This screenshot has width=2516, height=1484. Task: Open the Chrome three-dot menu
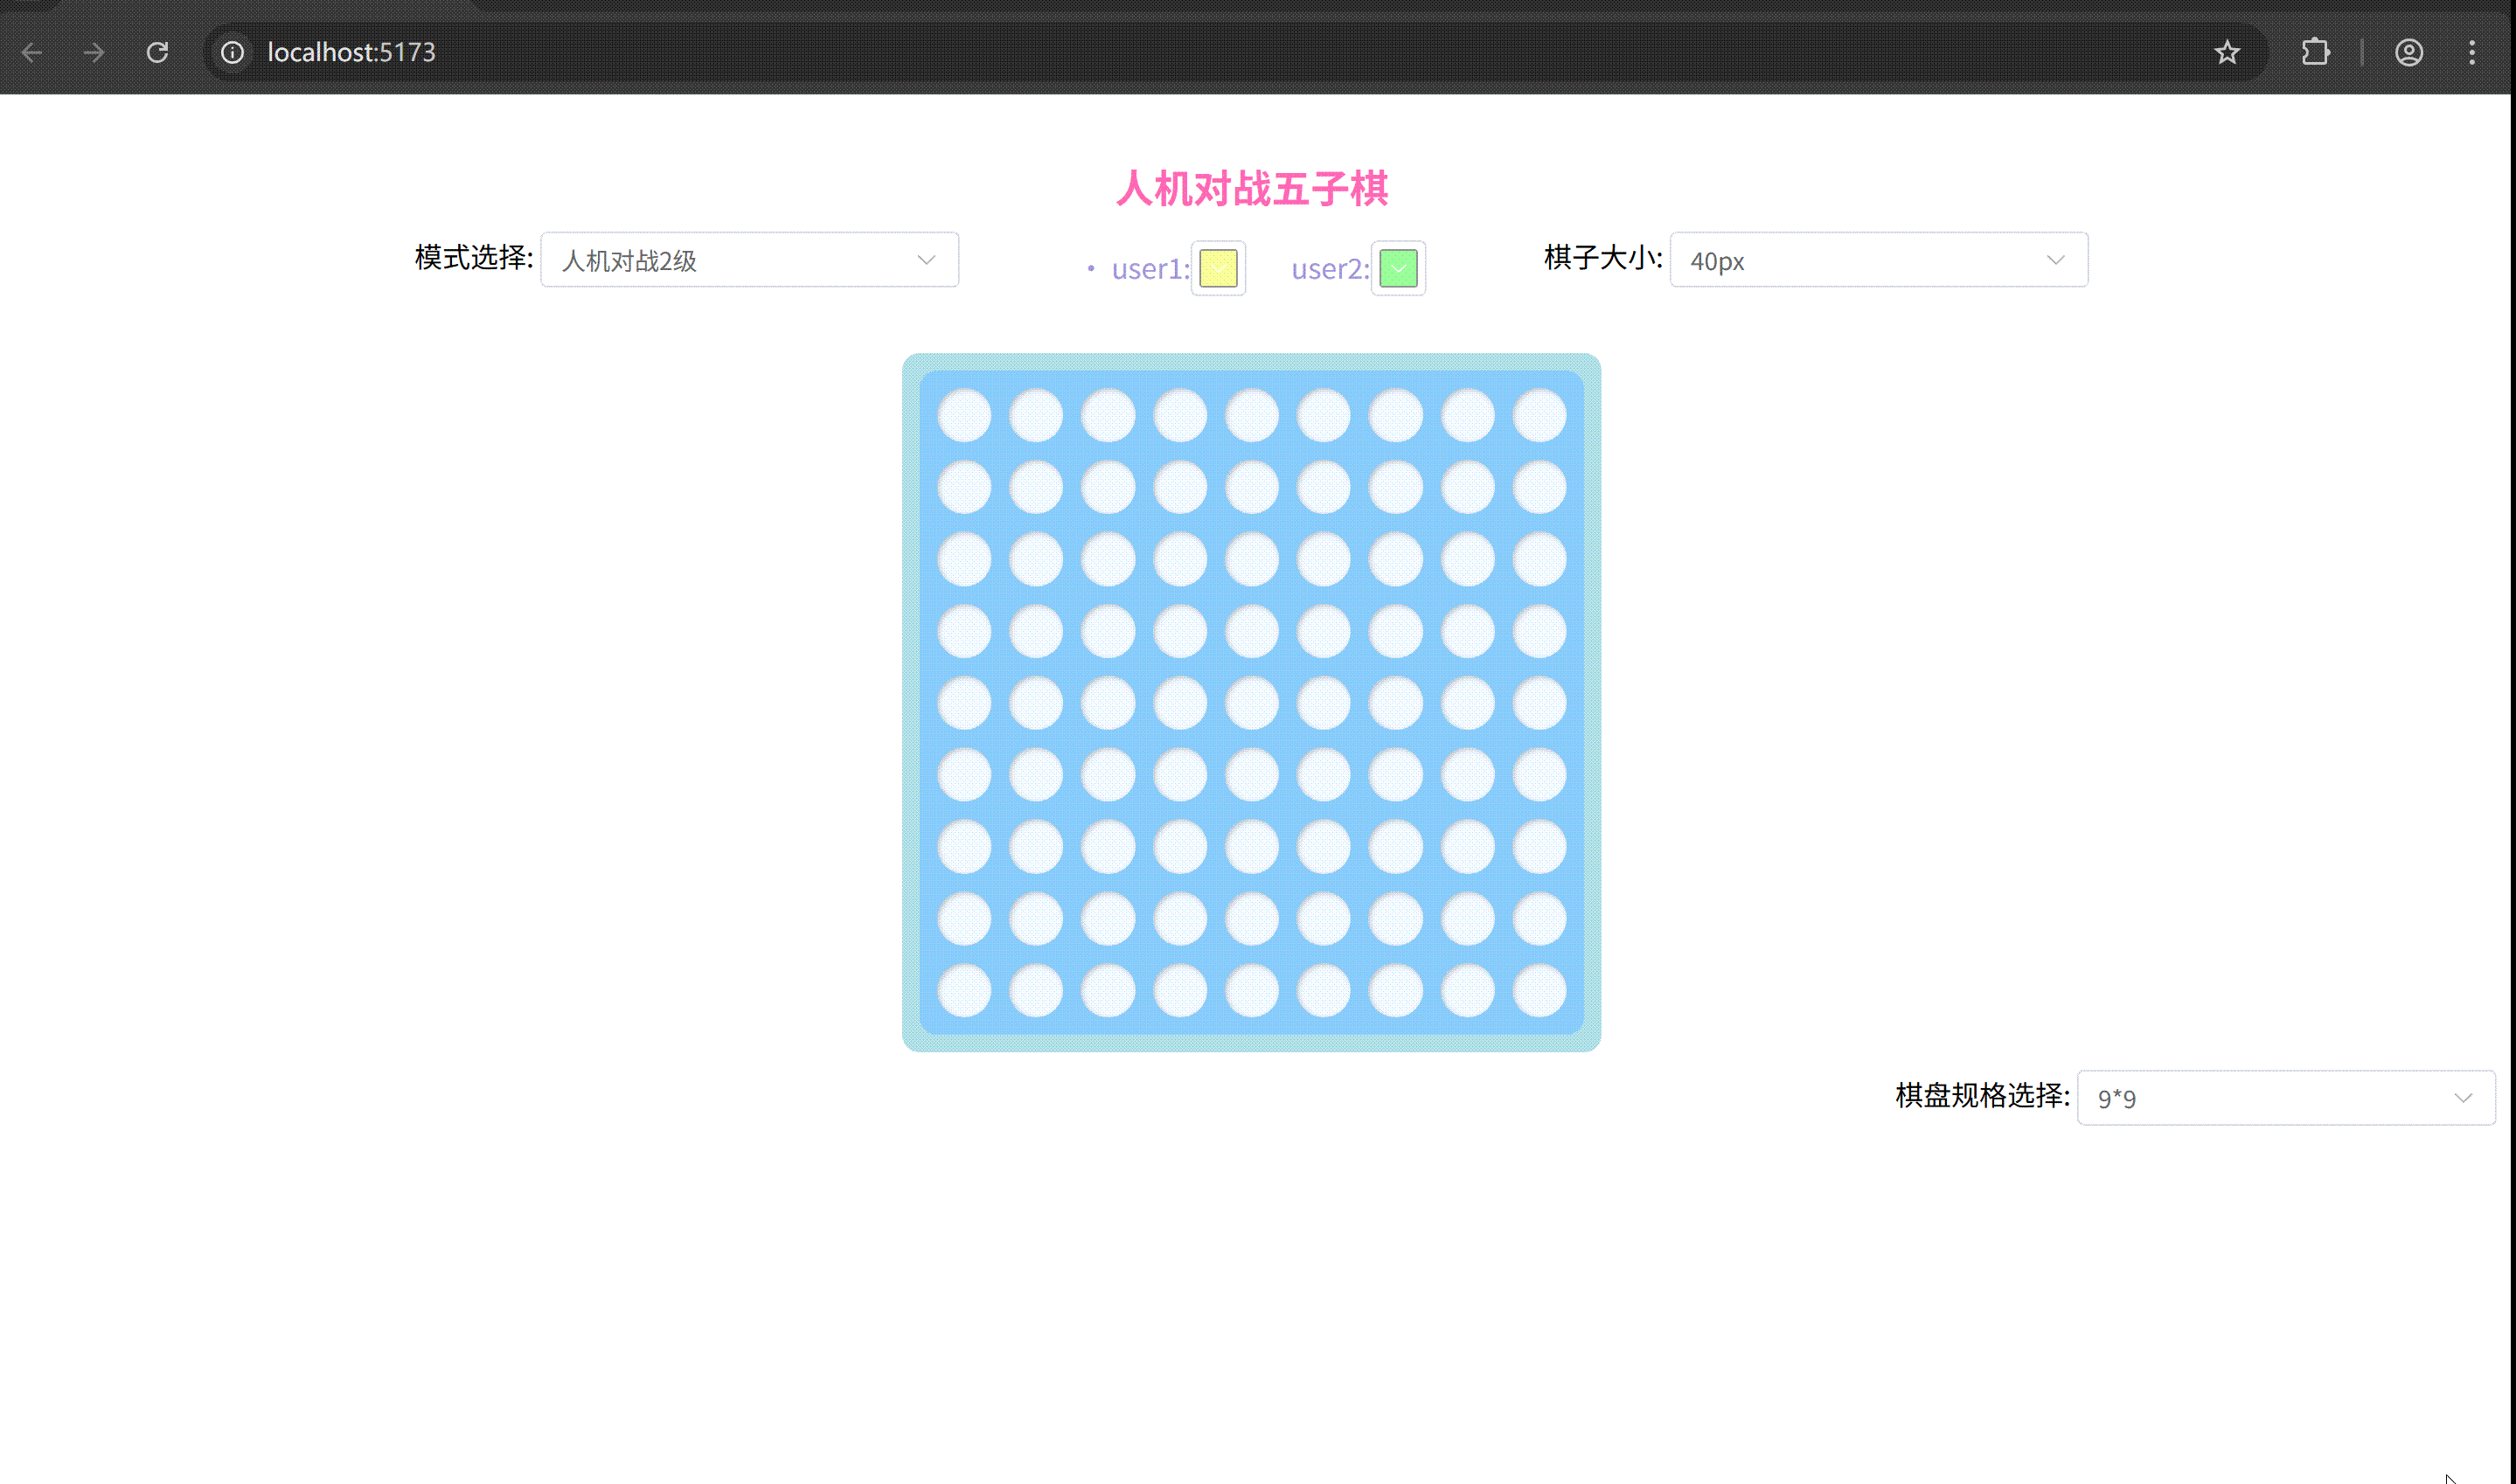(x=2473, y=52)
